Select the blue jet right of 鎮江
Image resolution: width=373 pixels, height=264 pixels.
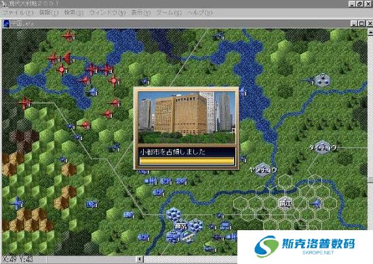315,203
